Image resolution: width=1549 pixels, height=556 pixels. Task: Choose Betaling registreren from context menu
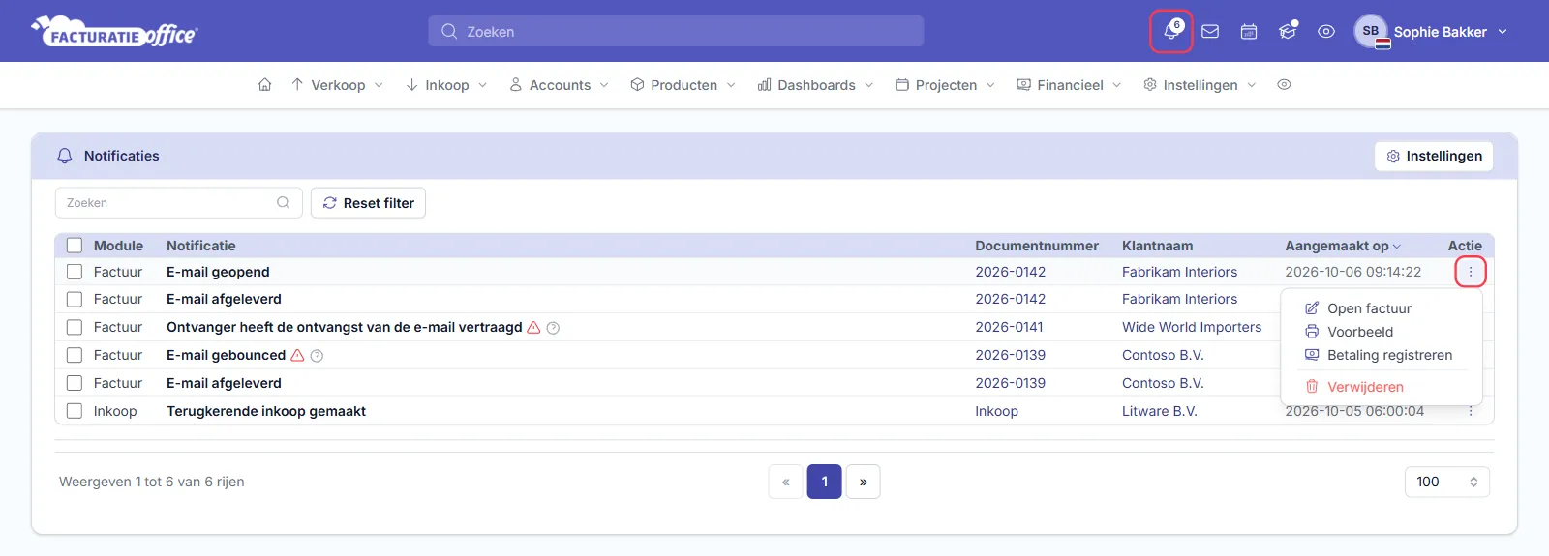pos(1389,355)
